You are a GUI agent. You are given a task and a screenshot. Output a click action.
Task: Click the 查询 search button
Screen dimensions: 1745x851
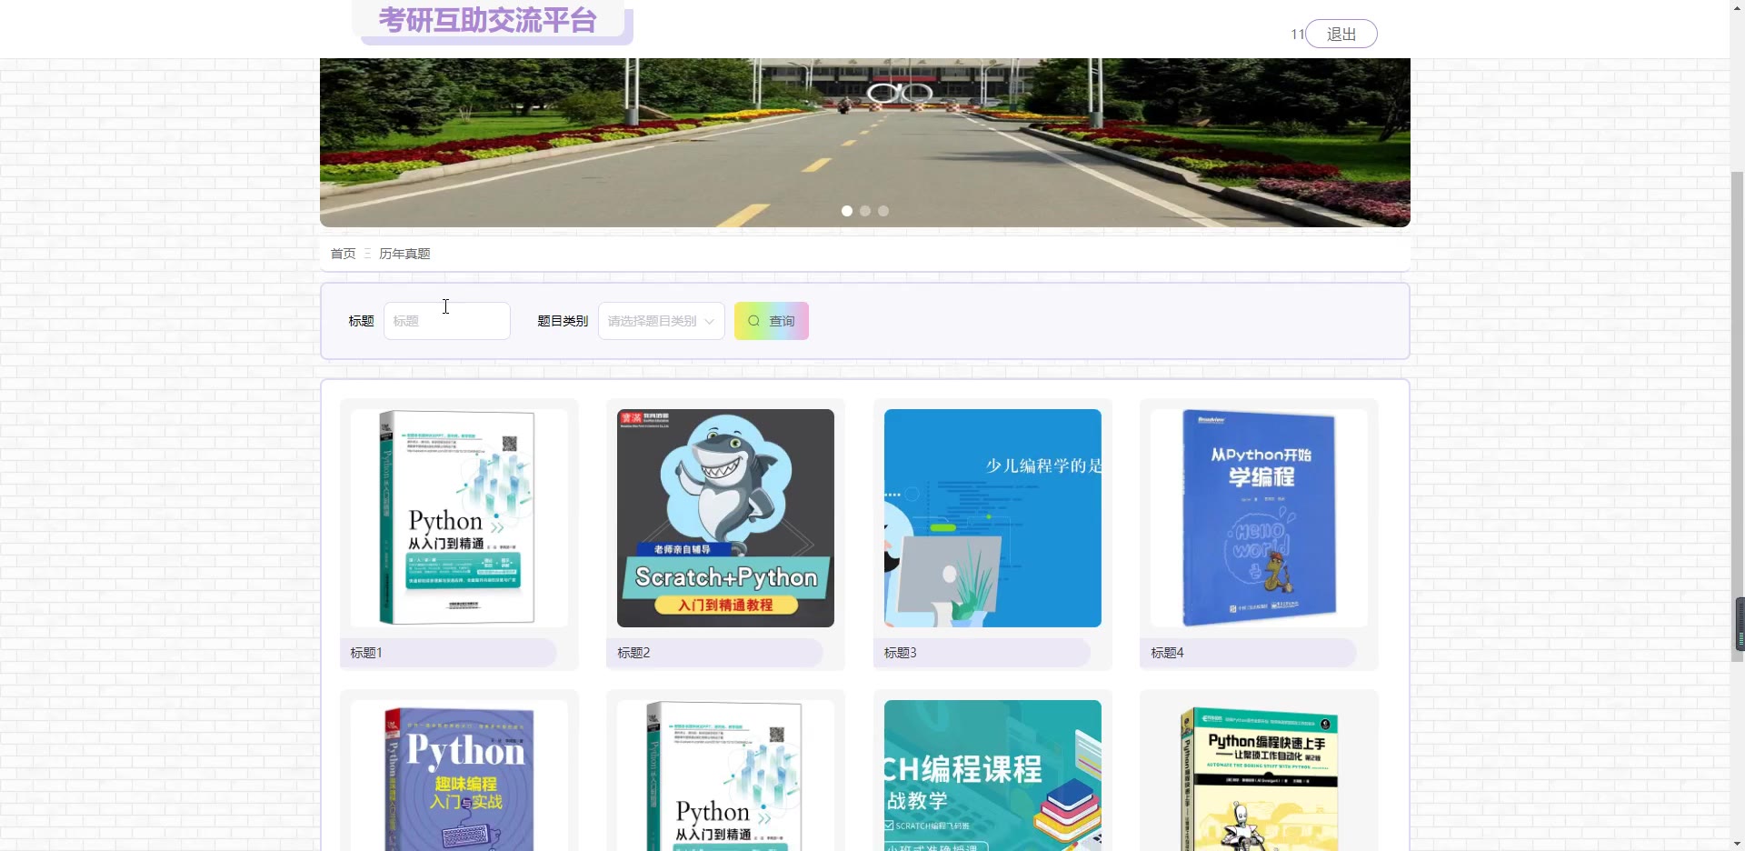coord(771,321)
